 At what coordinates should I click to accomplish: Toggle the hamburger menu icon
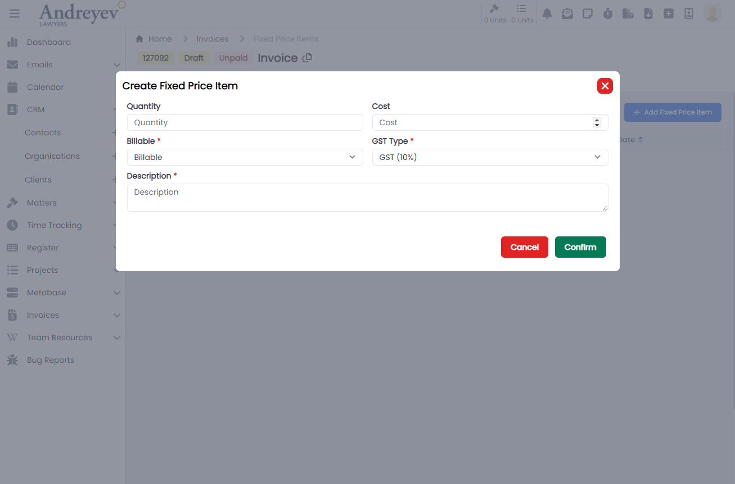click(x=15, y=13)
